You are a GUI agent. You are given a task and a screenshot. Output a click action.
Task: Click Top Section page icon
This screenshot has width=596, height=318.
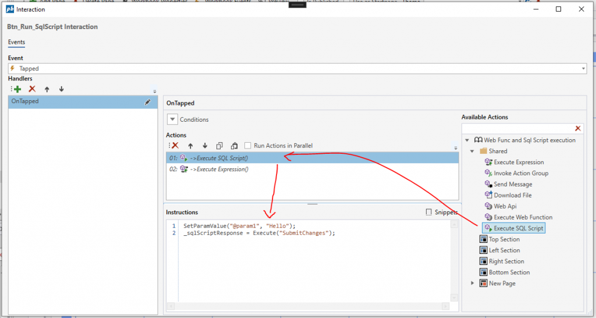tap(483, 239)
